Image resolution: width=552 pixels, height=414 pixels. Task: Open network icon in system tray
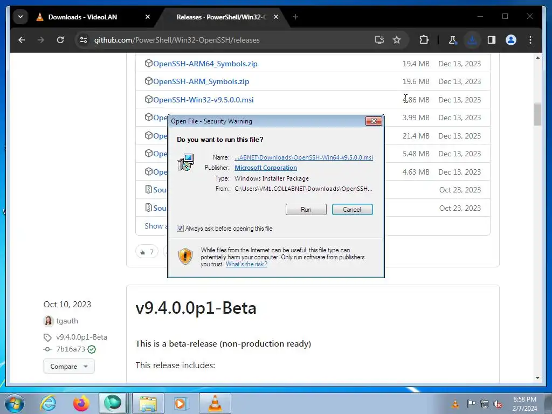(485, 404)
